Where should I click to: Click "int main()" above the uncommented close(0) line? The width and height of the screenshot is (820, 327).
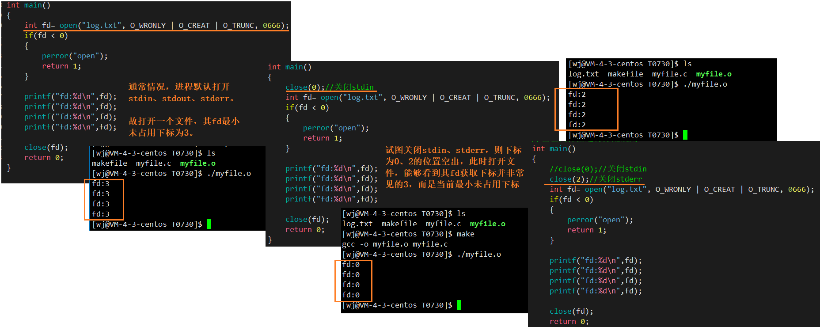click(290, 67)
